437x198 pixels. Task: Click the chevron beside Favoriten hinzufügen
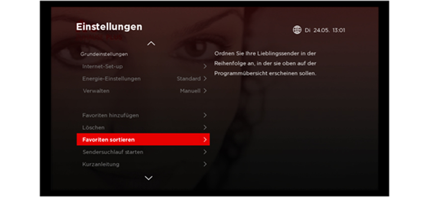pyautogui.click(x=205, y=115)
